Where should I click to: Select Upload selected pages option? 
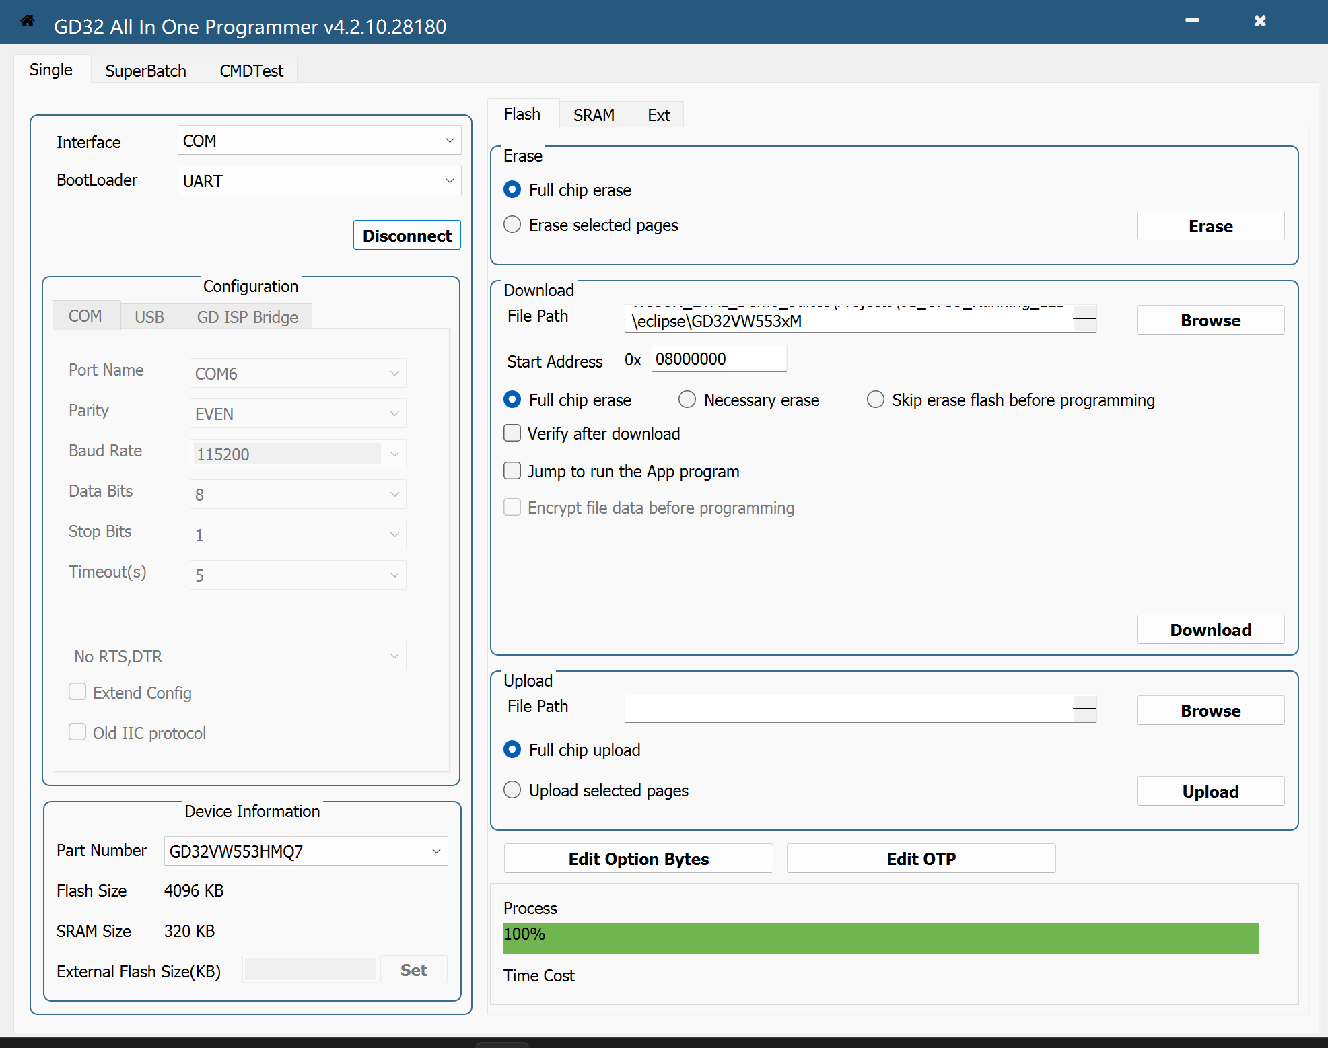click(513, 790)
